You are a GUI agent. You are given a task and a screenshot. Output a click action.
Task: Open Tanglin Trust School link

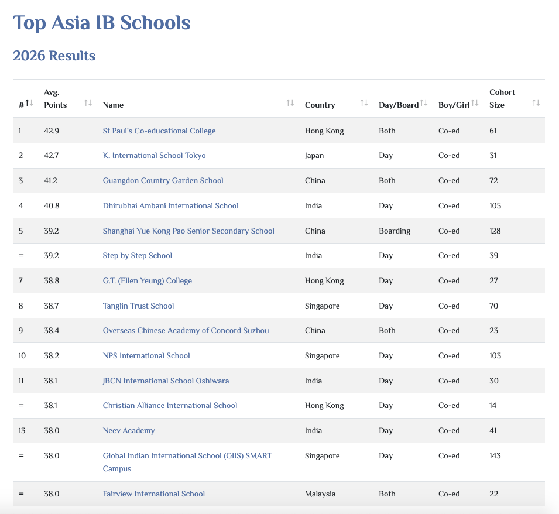click(x=138, y=306)
